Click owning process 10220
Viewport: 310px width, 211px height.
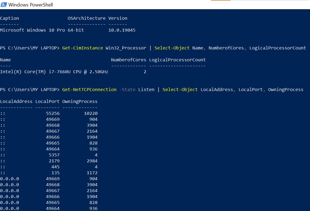point(91,113)
